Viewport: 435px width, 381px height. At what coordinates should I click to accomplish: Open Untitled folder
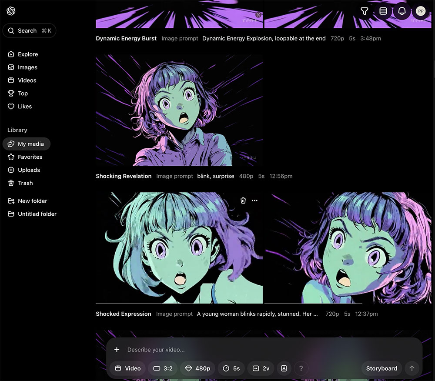pyautogui.click(x=32, y=214)
